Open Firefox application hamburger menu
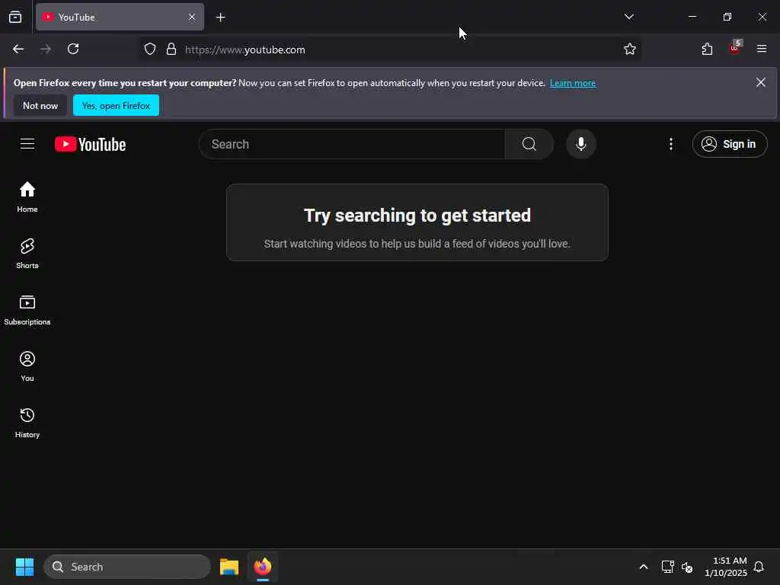This screenshot has width=780, height=585. pyautogui.click(x=761, y=50)
